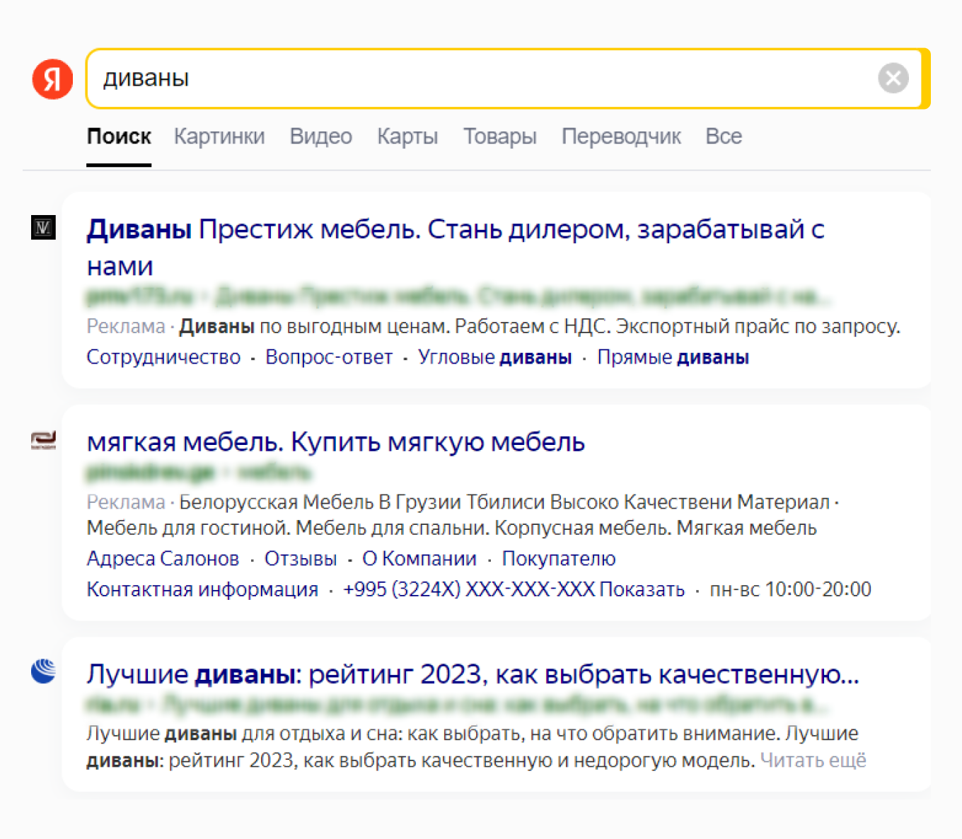Expand the Все services menu

pos(724,137)
